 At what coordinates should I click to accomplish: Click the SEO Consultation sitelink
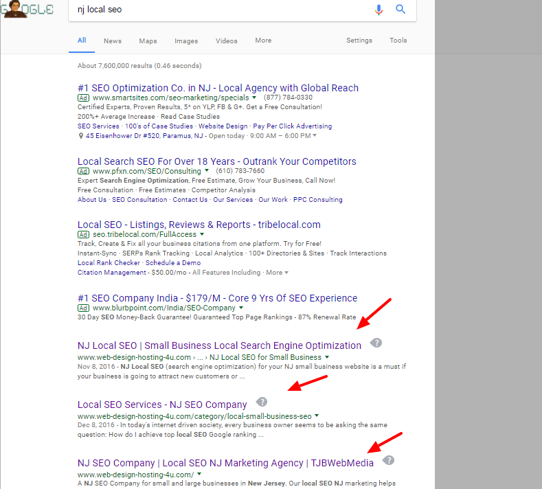tap(139, 200)
